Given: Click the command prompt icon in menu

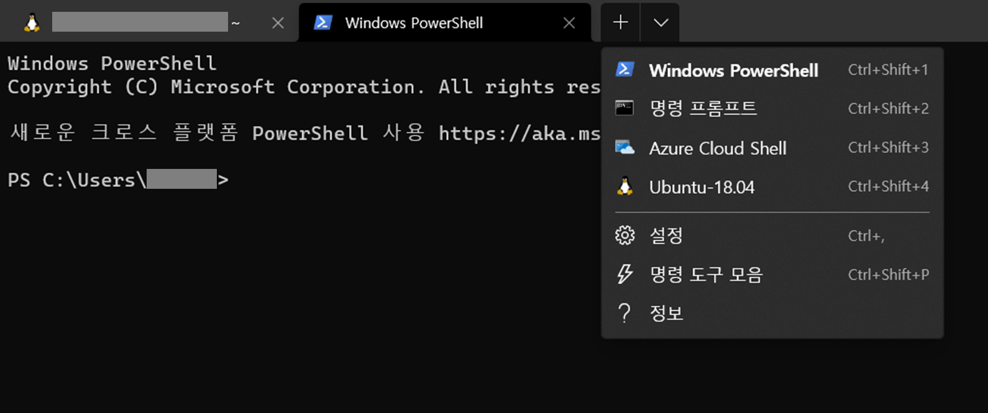Looking at the screenshot, I should (x=624, y=108).
